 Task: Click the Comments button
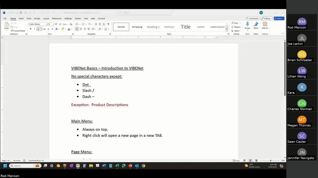click(252, 18)
